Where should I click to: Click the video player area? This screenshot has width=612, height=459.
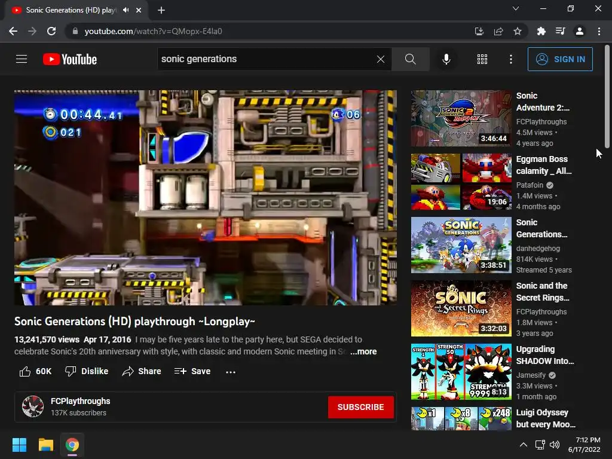click(206, 197)
